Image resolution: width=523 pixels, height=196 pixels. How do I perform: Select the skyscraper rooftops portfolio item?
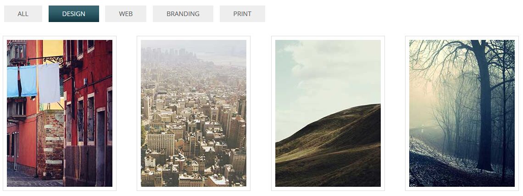tap(194, 113)
